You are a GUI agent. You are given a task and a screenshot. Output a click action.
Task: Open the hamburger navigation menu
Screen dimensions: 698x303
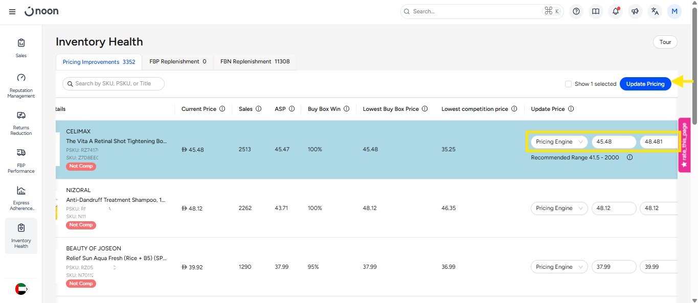12,12
